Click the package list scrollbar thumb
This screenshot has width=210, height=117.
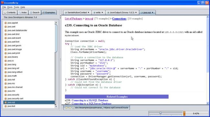[56, 38]
